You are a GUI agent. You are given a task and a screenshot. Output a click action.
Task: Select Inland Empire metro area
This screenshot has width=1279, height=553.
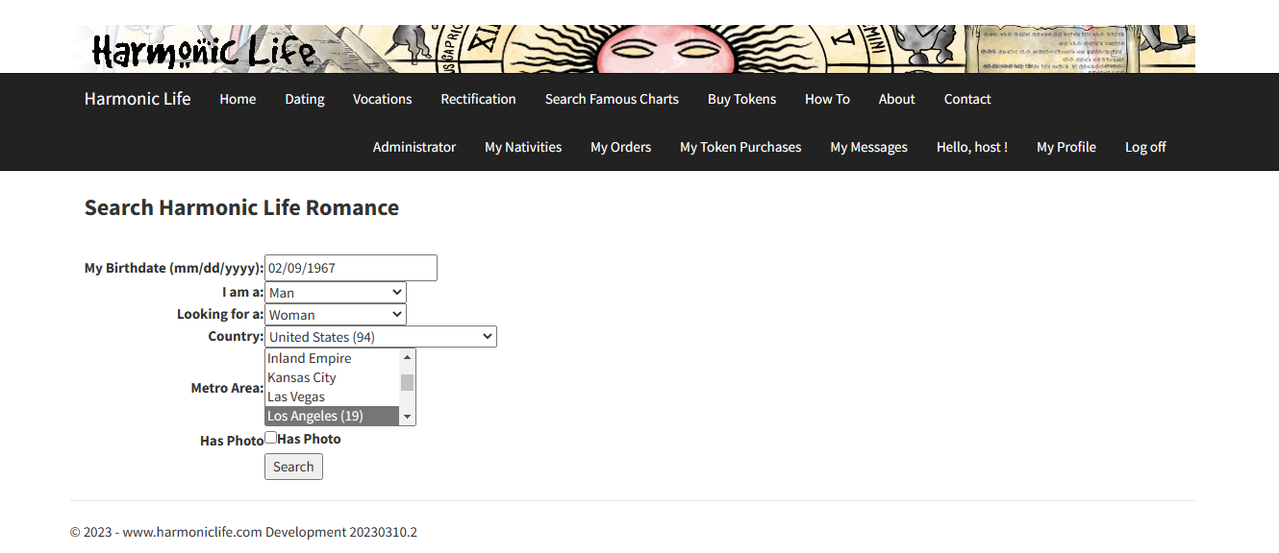(310, 358)
